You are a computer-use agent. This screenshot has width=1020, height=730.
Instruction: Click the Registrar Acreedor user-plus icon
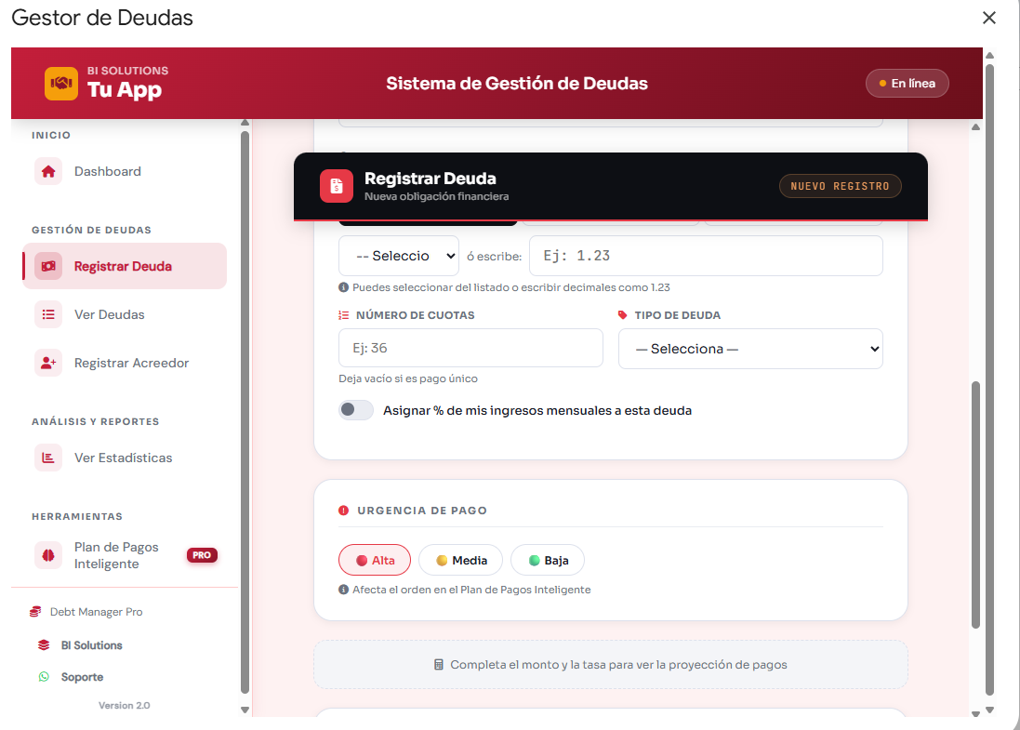pyautogui.click(x=48, y=363)
